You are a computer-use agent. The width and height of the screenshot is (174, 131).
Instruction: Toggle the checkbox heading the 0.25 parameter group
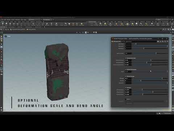(x=125, y=58)
